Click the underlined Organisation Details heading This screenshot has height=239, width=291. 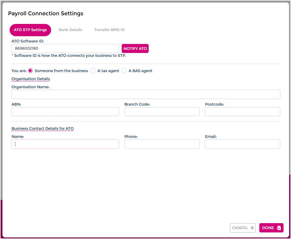tap(31, 79)
